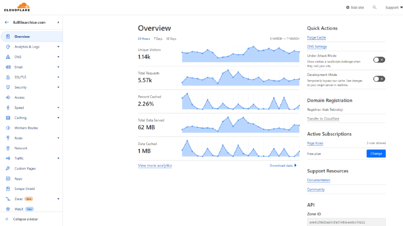Expand the fullfilearchive.com site selector arrow

tap(58, 22)
